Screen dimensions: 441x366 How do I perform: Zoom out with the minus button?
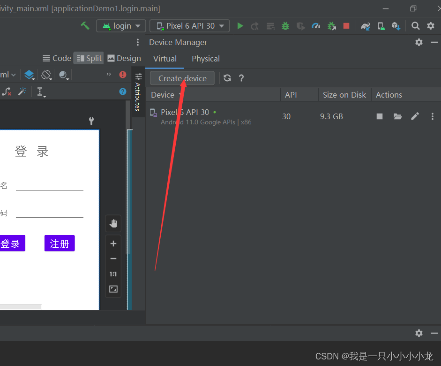113,259
